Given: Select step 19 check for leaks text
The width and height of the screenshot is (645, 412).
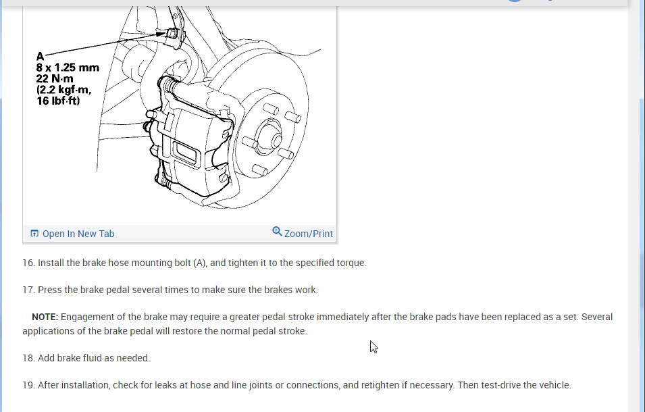Looking at the screenshot, I should coord(297,385).
